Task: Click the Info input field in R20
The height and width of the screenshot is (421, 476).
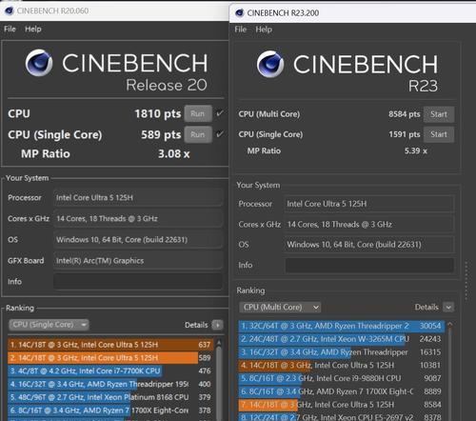Action: click(x=138, y=281)
